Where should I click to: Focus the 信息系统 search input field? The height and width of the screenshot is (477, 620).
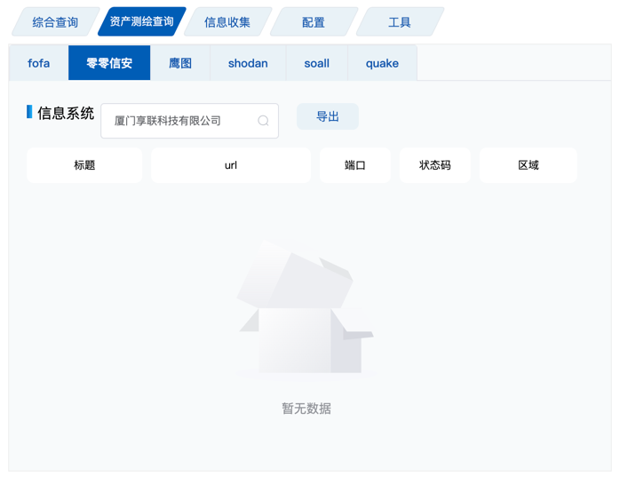[190, 121]
